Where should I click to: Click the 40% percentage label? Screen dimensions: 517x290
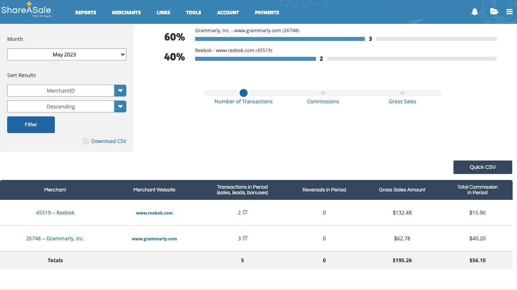tap(174, 57)
